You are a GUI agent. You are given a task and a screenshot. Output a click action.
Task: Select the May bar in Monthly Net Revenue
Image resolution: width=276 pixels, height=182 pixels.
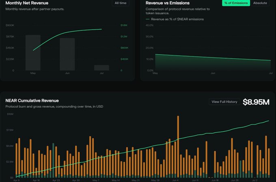point(33,53)
